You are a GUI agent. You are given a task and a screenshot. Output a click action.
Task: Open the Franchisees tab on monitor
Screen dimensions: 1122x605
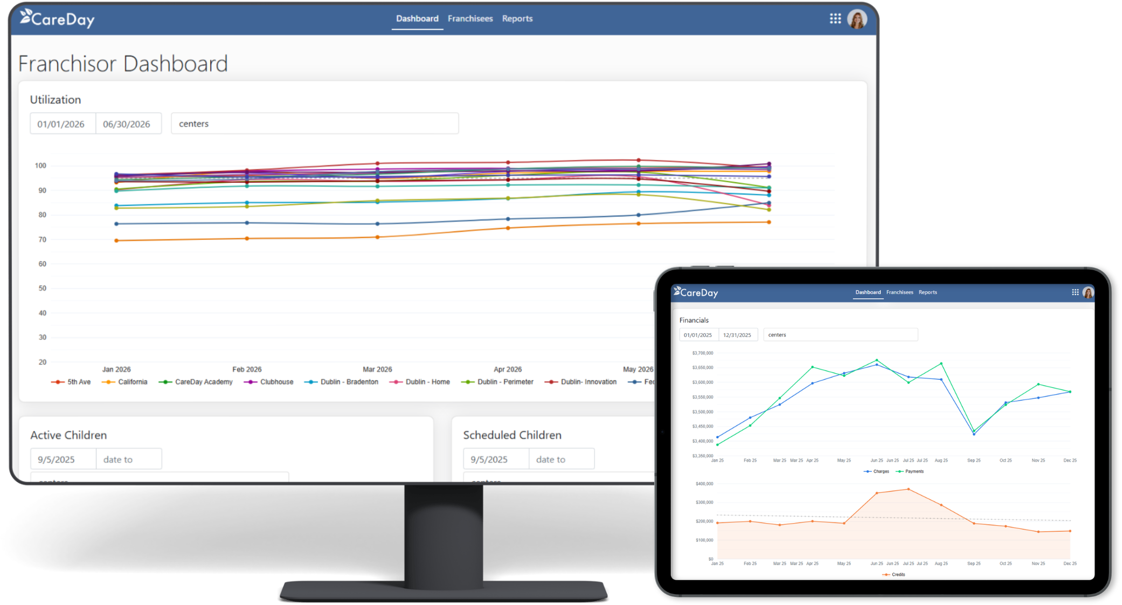[x=470, y=18]
